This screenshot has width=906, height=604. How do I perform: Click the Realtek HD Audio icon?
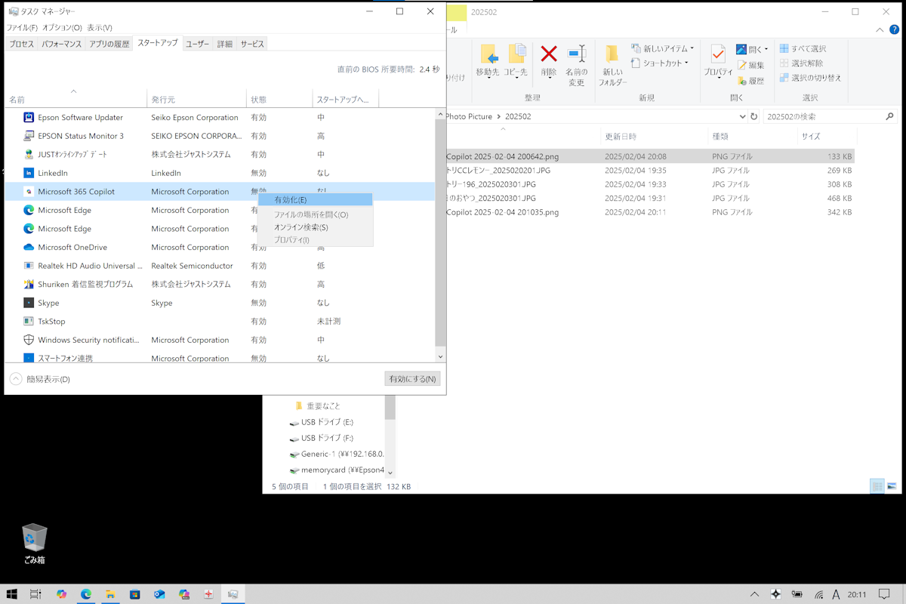[29, 266]
